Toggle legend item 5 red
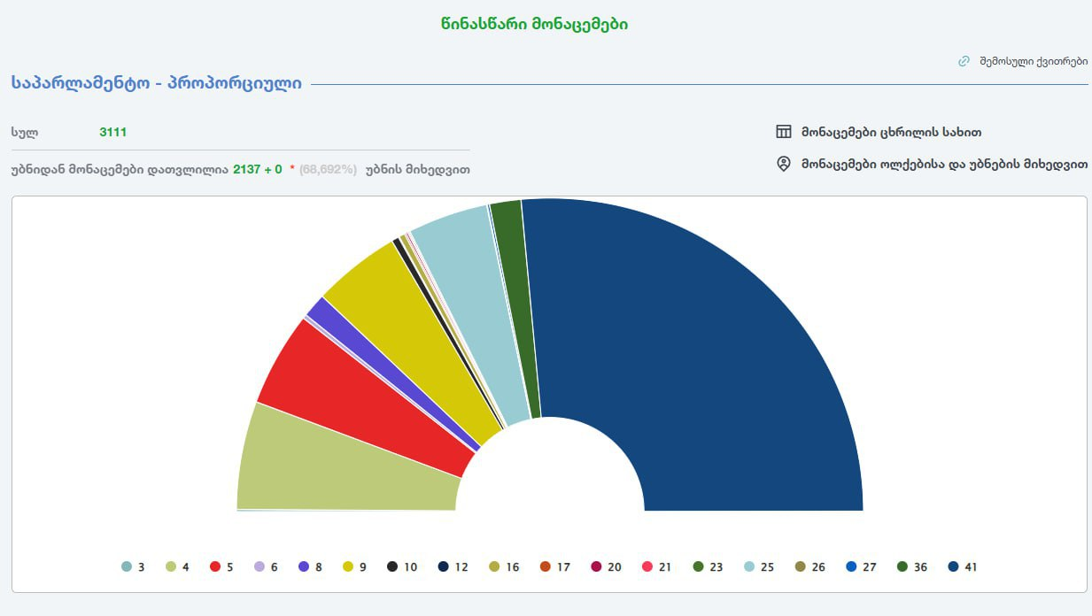This screenshot has width=1092, height=616. [221, 566]
